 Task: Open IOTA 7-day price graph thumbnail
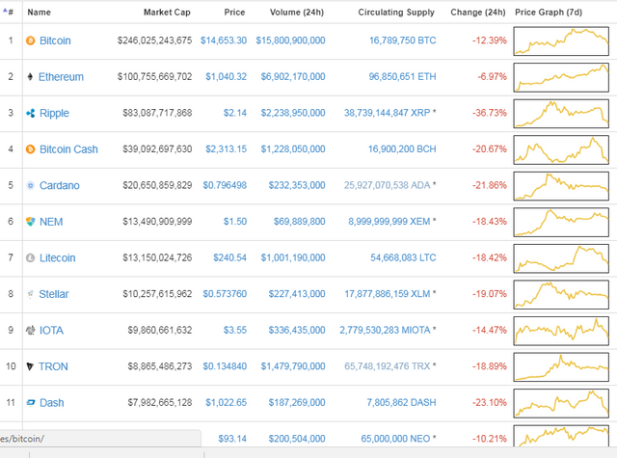(x=561, y=331)
